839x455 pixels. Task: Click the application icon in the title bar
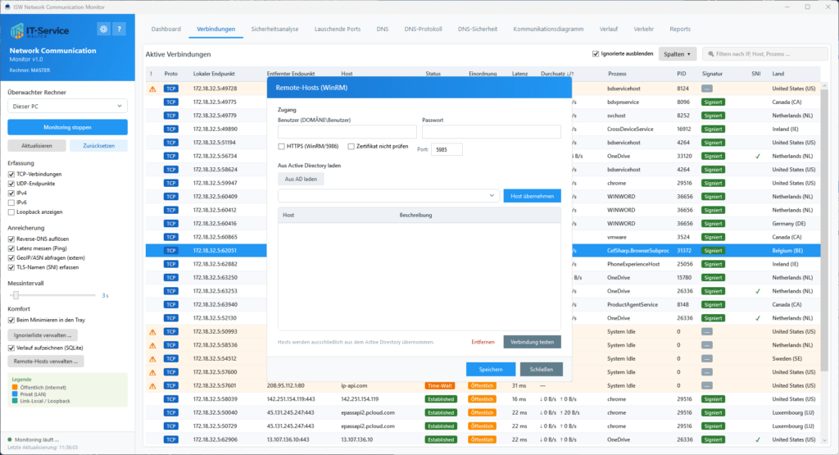(x=7, y=7)
